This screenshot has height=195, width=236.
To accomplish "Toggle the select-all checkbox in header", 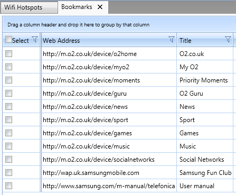I will click(8, 40).
